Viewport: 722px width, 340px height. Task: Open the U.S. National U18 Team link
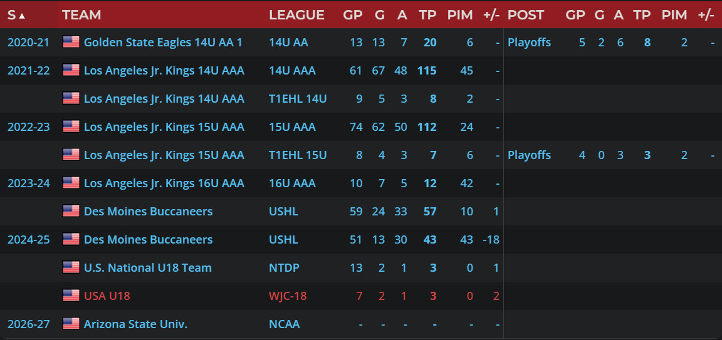pos(147,268)
